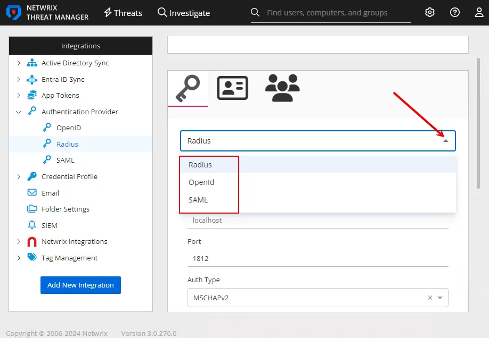Click the Entra ID Sync icon
The height and width of the screenshot is (338, 489).
[32, 79]
